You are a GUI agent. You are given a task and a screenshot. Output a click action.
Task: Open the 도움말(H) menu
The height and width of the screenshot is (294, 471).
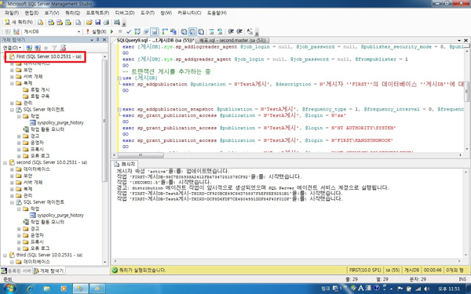(x=217, y=13)
